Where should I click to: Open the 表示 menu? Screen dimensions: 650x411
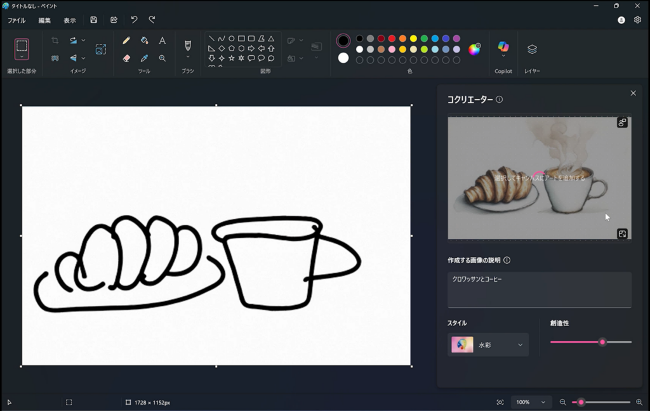(x=69, y=20)
